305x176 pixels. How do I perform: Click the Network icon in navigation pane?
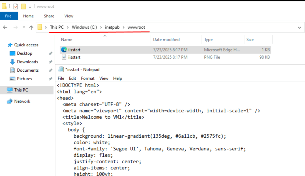10,101
